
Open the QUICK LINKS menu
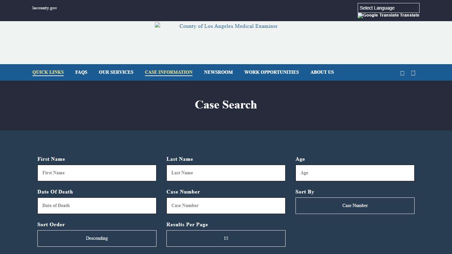(48, 72)
